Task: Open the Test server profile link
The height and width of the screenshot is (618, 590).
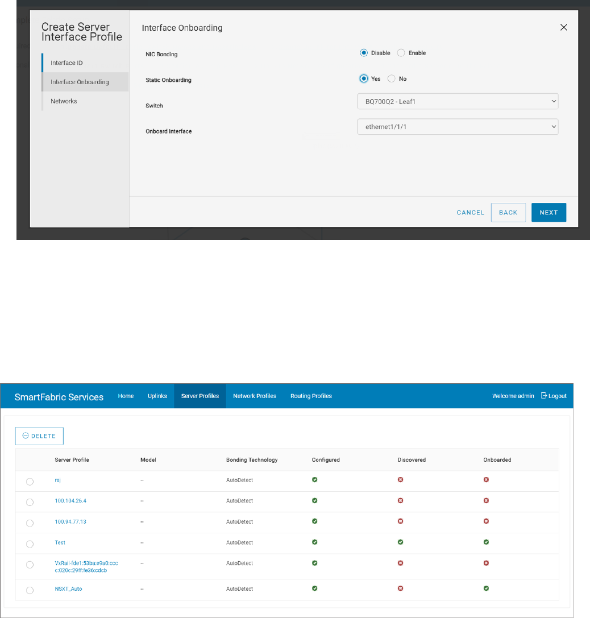Action: point(60,542)
